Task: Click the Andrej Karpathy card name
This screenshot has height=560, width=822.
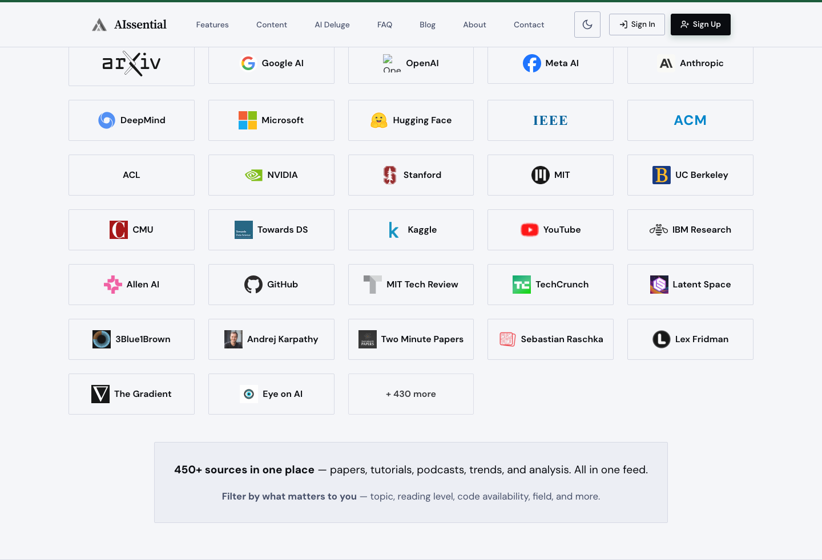Action: 283,339
